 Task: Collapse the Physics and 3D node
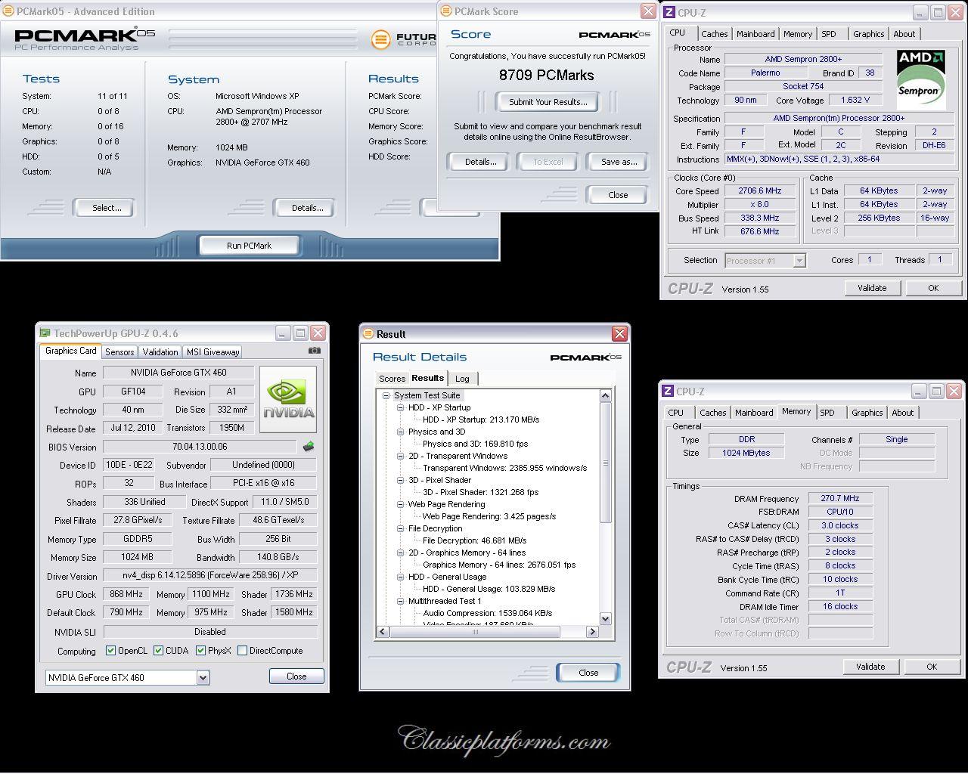point(401,432)
